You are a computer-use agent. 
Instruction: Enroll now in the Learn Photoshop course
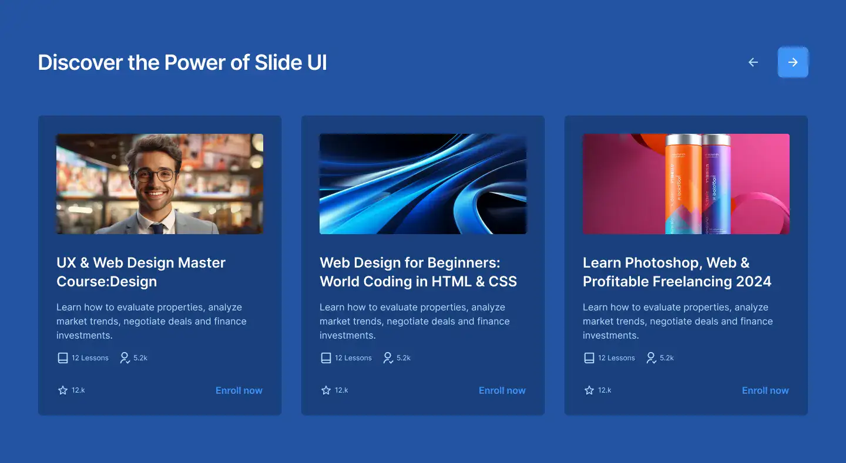click(x=766, y=390)
